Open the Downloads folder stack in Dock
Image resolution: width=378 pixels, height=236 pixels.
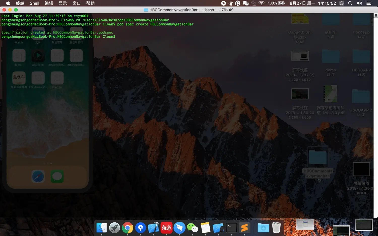click(263, 228)
